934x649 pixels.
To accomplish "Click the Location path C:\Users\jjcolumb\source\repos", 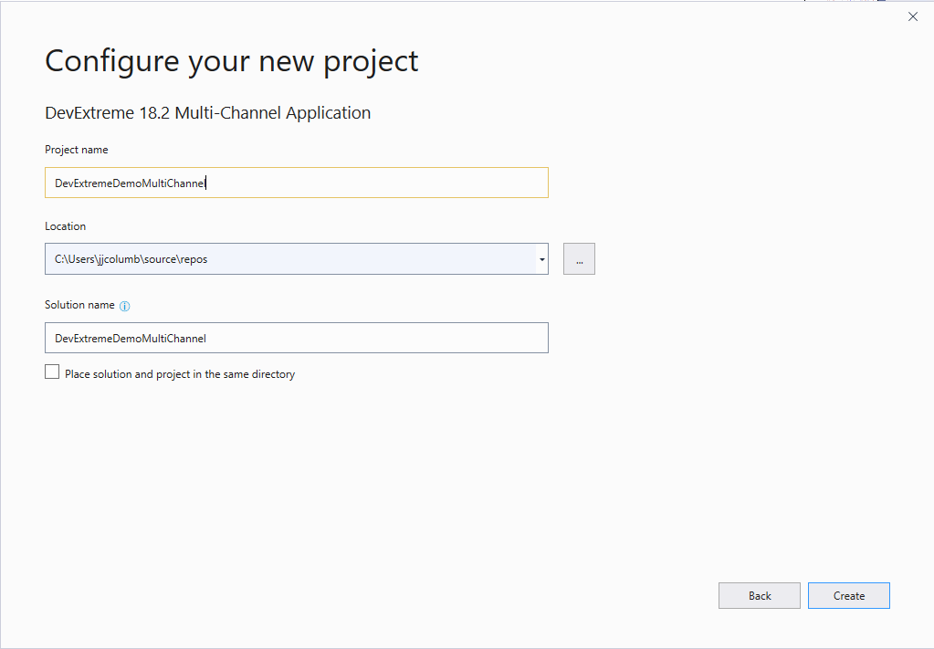I will [x=131, y=259].
